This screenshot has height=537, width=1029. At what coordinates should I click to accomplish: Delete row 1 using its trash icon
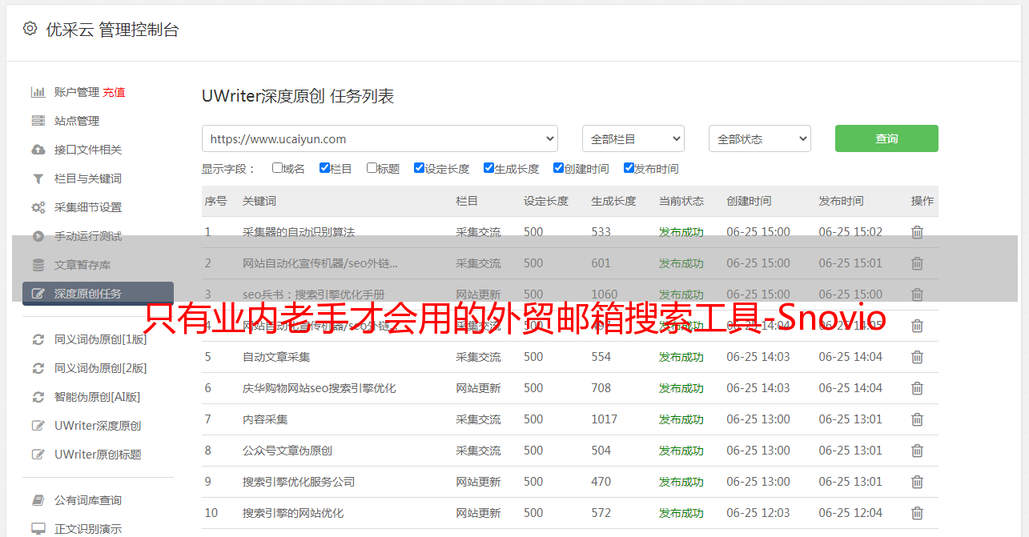click(917, 232)
